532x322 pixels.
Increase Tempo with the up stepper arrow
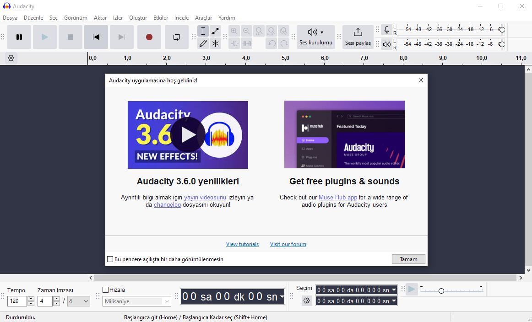pyautogui.click(x=31, y=299)
